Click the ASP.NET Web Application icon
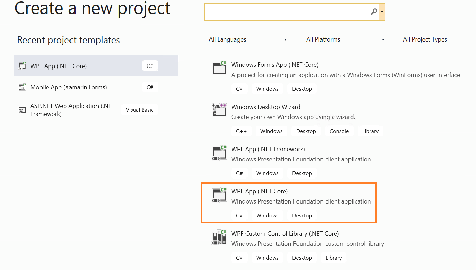476x270 pixels. pyautogui.click(x=22, y=110)
